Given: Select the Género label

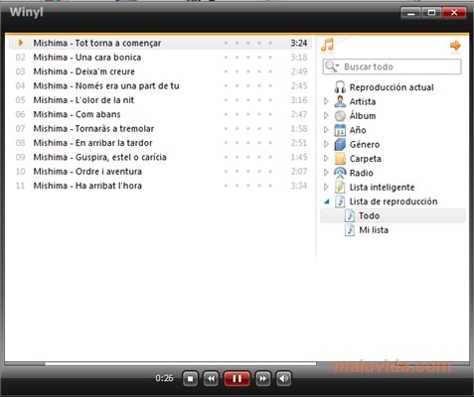Looking at the screenshot, I should (365, 144).
